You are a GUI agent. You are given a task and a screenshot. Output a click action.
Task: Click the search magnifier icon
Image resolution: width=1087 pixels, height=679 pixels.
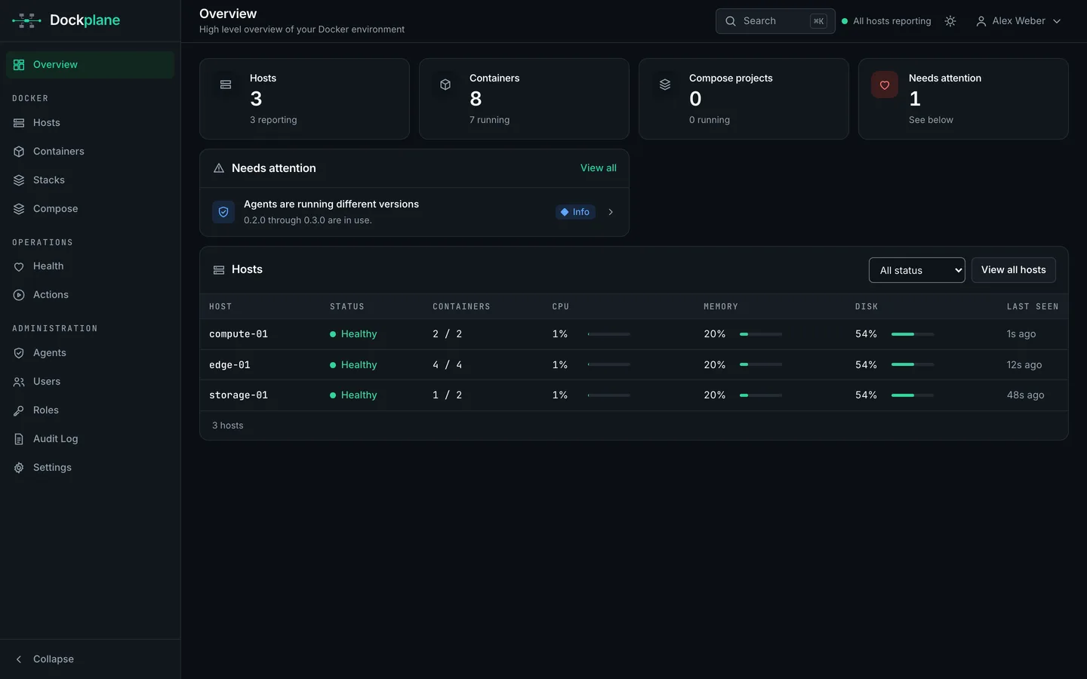click(x=731, y=21)
